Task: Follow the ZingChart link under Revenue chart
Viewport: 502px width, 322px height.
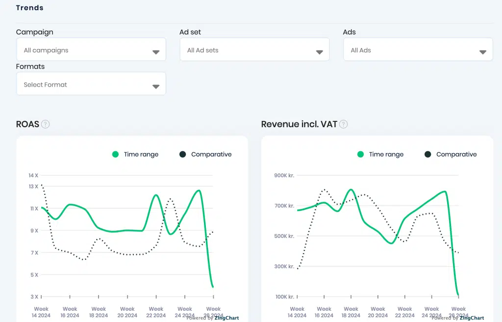Action: (x=472, y=318)
